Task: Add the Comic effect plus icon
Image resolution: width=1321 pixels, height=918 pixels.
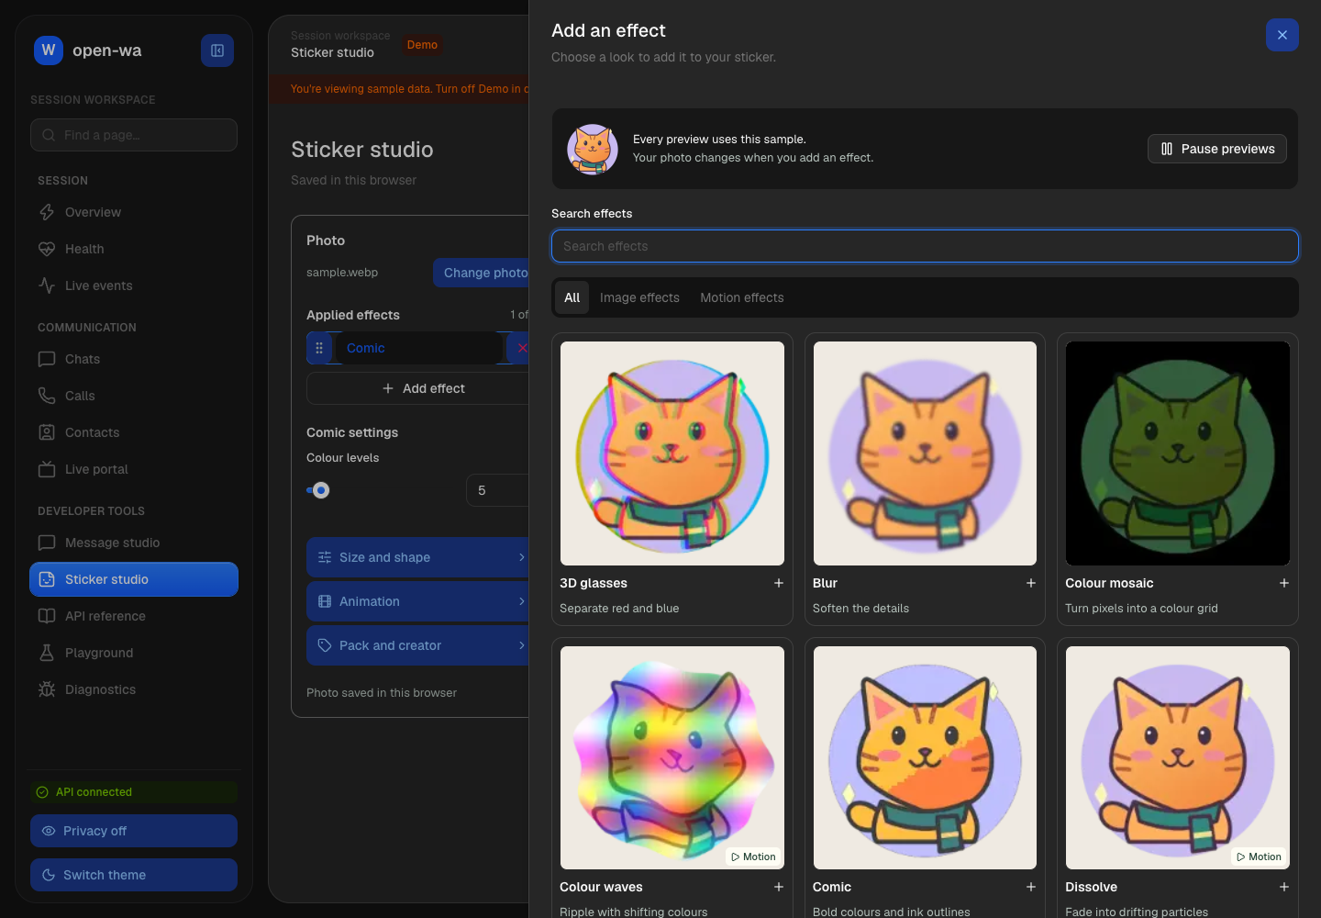Action: (1031, 887)
